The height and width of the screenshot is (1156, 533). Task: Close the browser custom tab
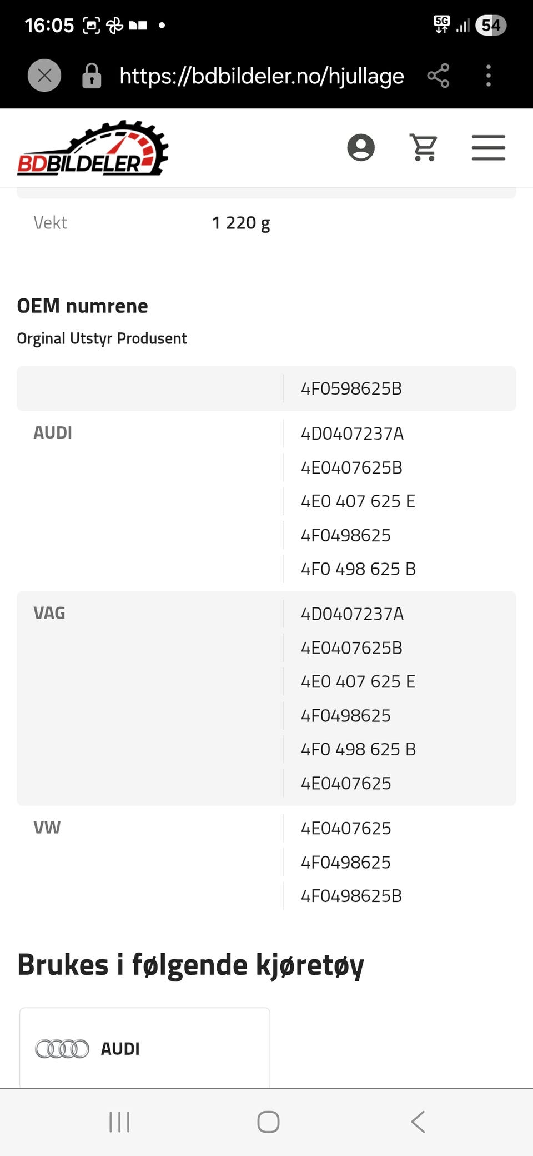[x=44, y=75]
